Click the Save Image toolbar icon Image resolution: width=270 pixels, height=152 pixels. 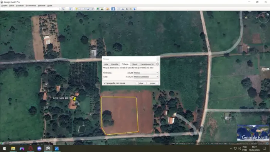coord(127,9)
